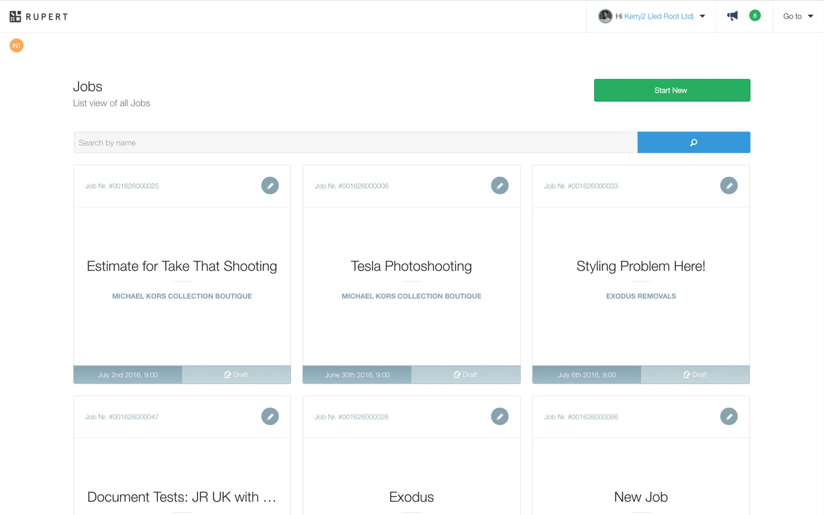Click the Kerry2 (Jed Root Ltd) link
This screenshot has width=824, height=515.
(x=659, y=16)
